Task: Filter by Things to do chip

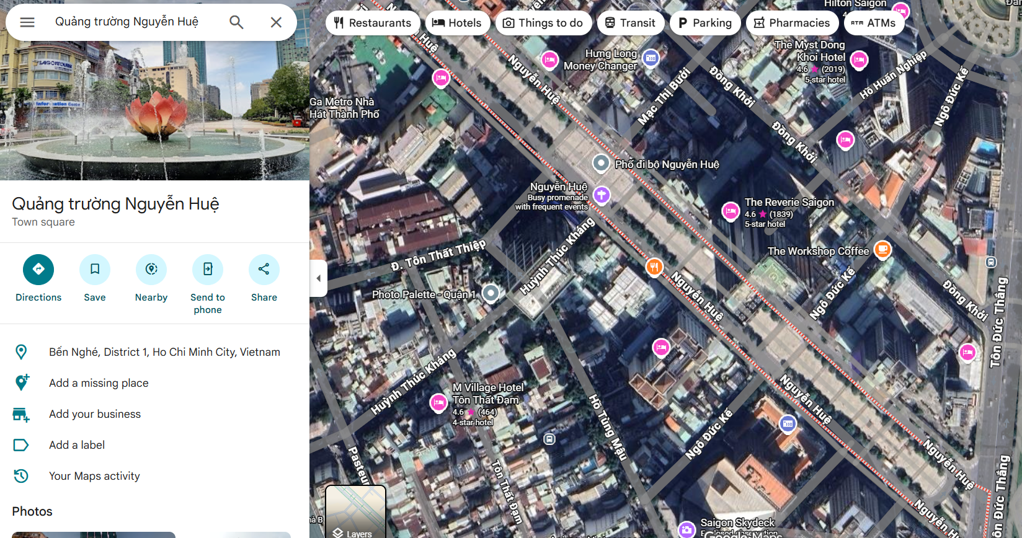Action: (543, 23)
